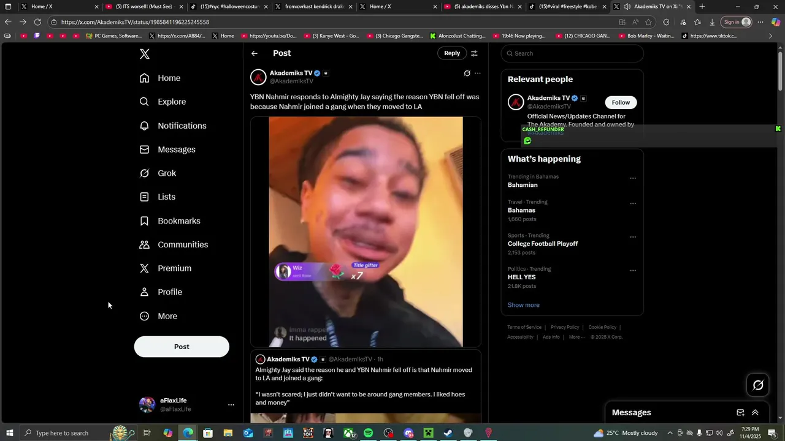The height and width of the screenshot is (441, 785).
Task: Compose new message icon in Messages drawer
Action: [740, 413]
